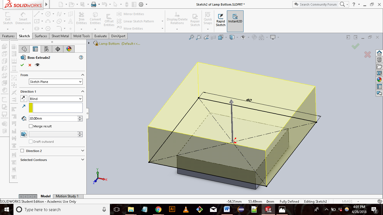The width and height of the screenshot is (383, 215).
Task: Open the PropertyManager tab
Action: point(35,49)
